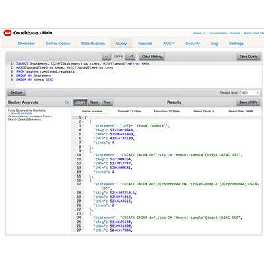Go to previous query in history
Image resolution: width=264 pixels, height=264 pixels.
point(107,57)
